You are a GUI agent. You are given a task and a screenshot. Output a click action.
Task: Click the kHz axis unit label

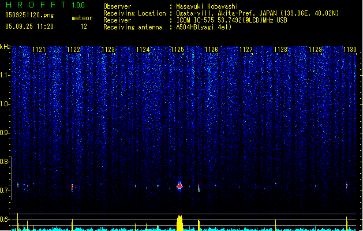click(x=5, y=47)
